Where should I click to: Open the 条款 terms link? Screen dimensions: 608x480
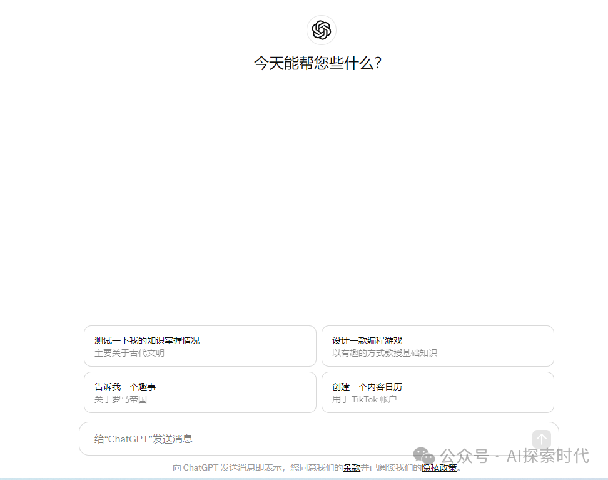click(x=352, y=467)
